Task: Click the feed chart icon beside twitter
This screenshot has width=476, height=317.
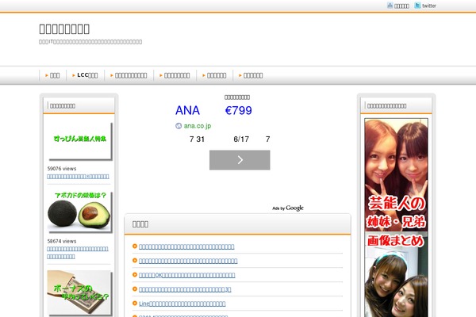Action: [390, 6]
